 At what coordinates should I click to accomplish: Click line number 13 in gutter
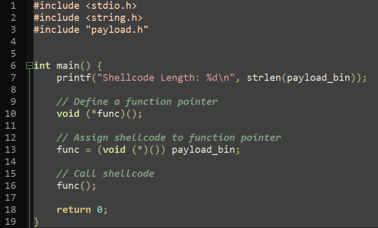(x=10, y=150)
